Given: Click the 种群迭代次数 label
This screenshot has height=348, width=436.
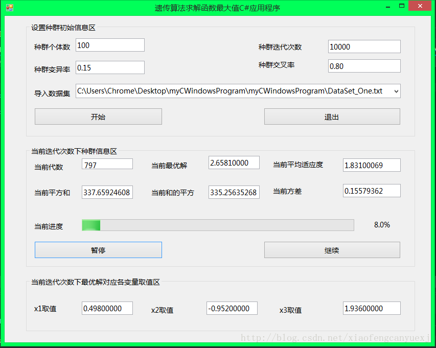Looking at the screenshot, I should (x=280, y=47).
